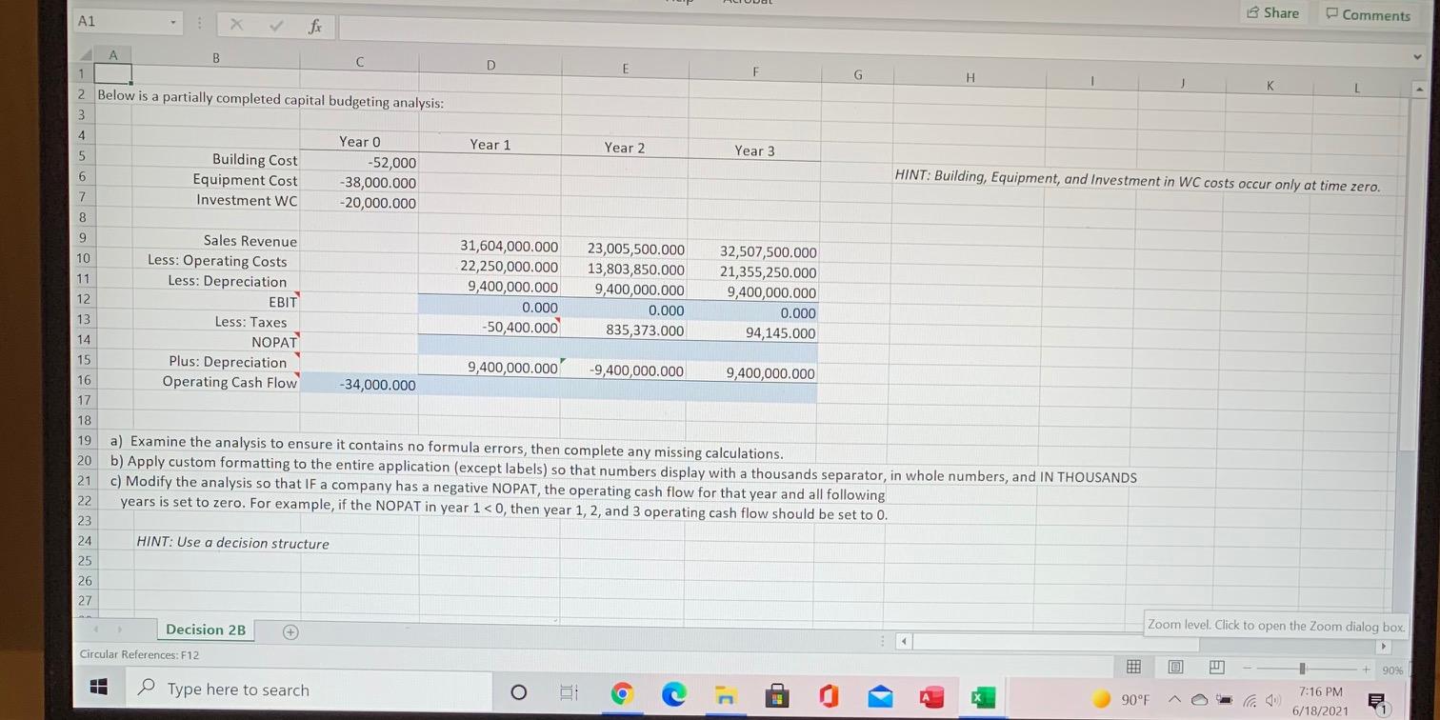Select the NOPAT label cell
Screen dimensions: 1440x720
[216, 341]
